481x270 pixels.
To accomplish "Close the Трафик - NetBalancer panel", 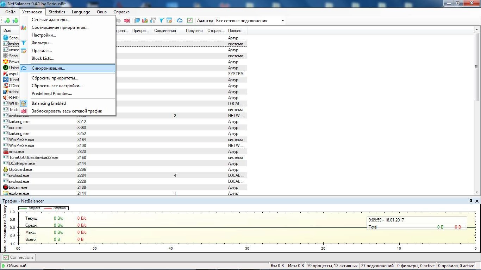I will 477,201.
